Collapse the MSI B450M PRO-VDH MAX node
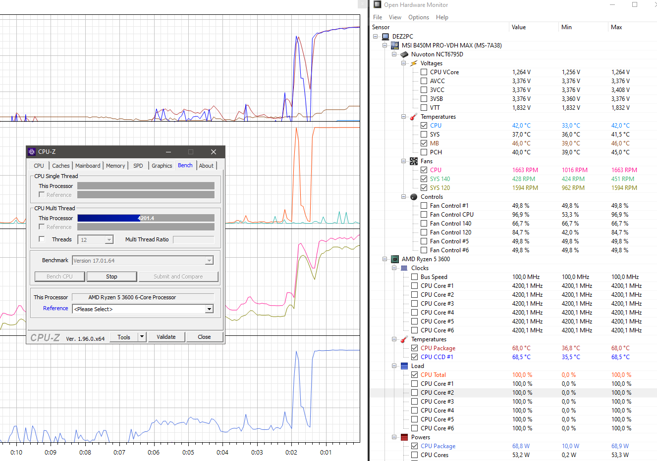Image resolution: width=657 pixels, height=461 pixels. point(385,46)
